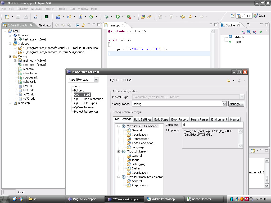The image size is (271, 203).
Task: Collapse the Includes node
Action: click(10, 44)
